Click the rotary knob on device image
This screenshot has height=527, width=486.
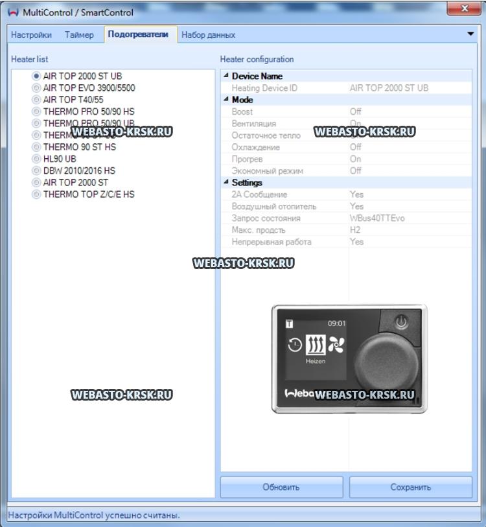pos(386,364)
